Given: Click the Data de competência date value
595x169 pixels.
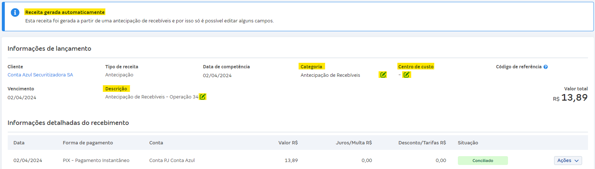Looking at the screenshot, I should 217,76.
